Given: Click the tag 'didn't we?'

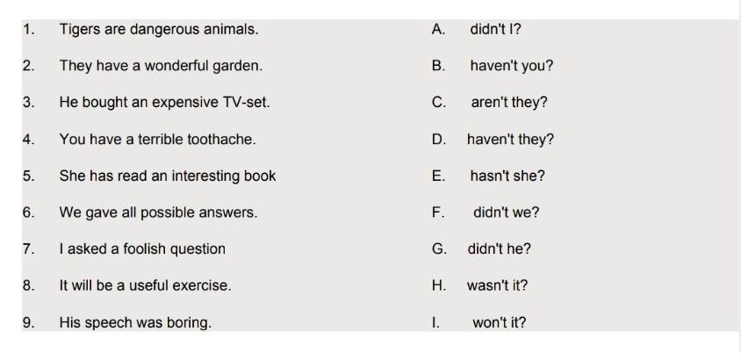Looking at the screenshot, I should click(506, 213).
